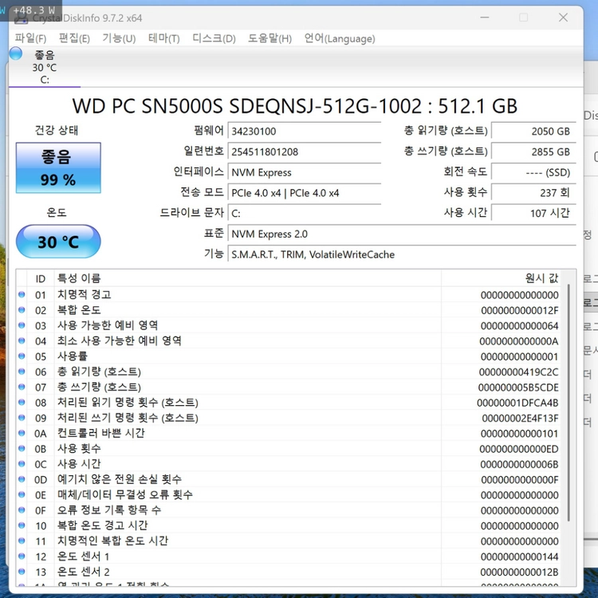Screen dimensions: 598x598
Task: Click the total host writes value 2855 GB
Action: pos(533,151)
